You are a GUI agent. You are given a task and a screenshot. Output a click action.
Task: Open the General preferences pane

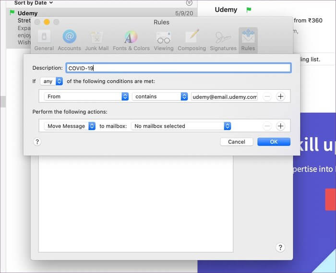[x=44, y=40]
